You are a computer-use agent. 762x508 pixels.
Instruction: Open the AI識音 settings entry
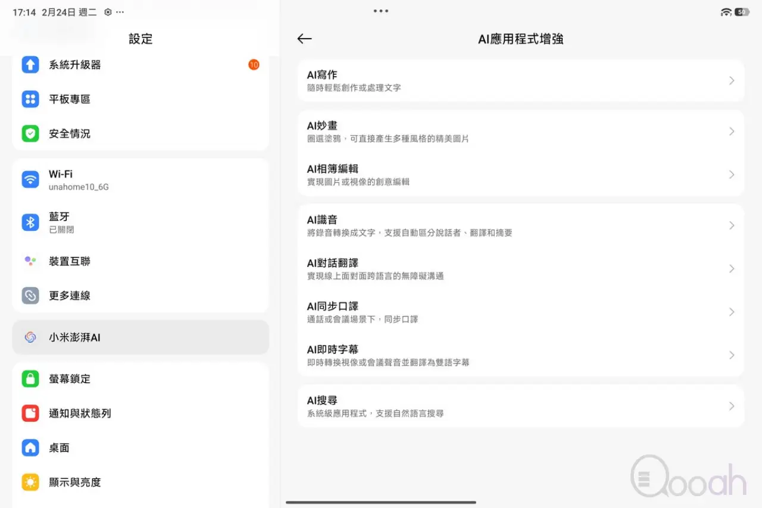pos(520,225)
